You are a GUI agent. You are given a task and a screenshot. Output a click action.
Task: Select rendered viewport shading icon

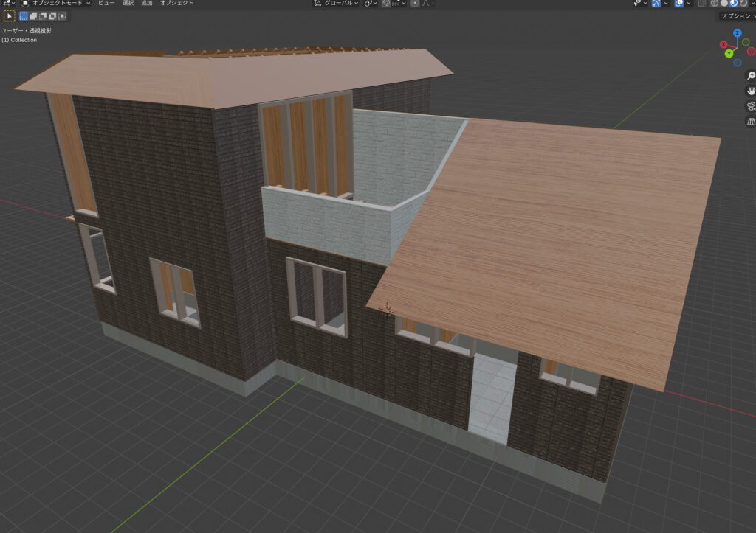click(747, 3)
